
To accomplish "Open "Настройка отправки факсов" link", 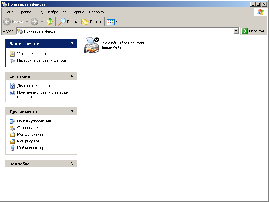I will 41,60.
